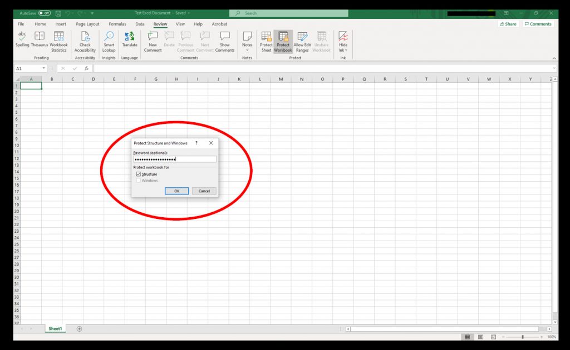Enable Show Comments pane
Screen dimensions: 570x350
[x=225, y=39]
